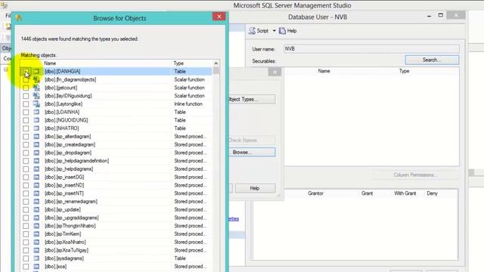Click the getcount function icon
This screenshot has width=484, height=272.
point(36,88)
